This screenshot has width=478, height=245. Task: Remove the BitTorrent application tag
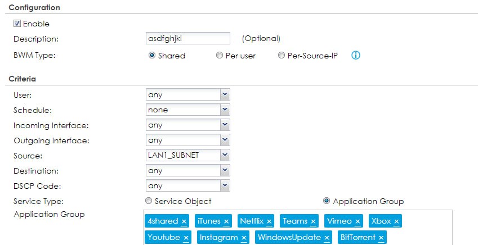tap(382, 238)
